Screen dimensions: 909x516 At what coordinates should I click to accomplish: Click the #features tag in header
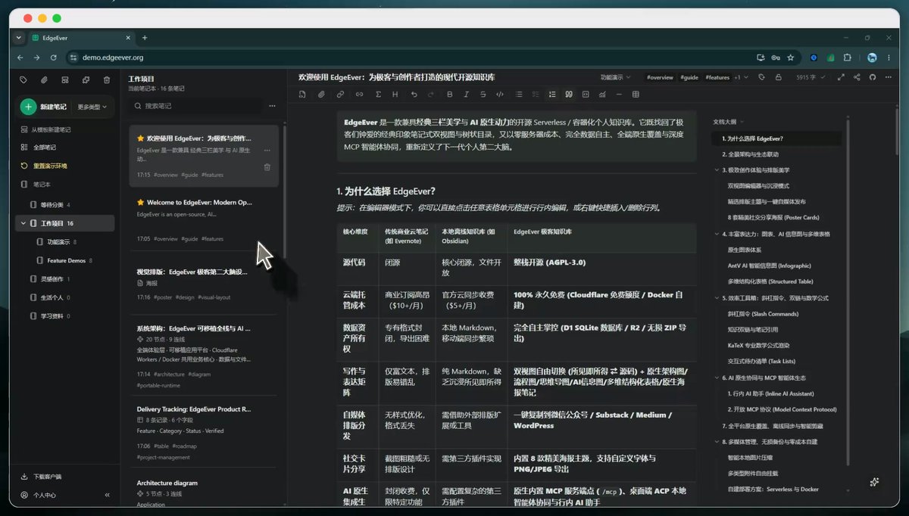click(717, 77)
